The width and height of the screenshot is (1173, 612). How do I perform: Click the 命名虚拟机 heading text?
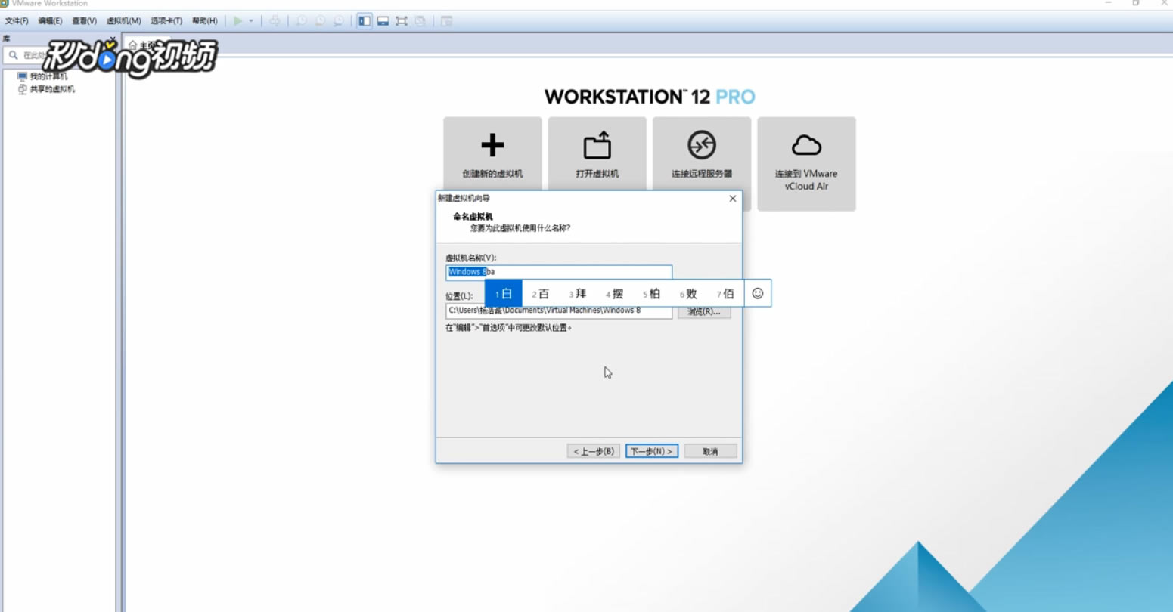(x=473, y=217)
